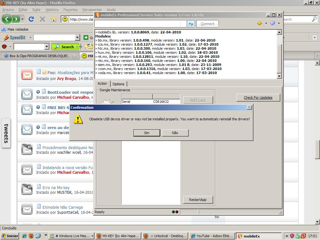Click Firefox quick launch icon in taskbar
This screenshot has height=240, width=320.
(x=31, y=236)
